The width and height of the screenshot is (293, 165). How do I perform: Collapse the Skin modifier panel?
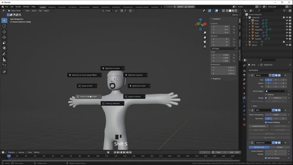(x=250, y=110)
